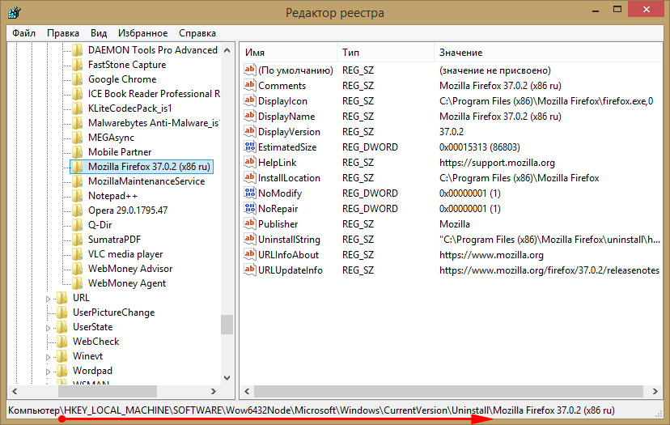
Task: Click the values pane horizontal scrollbar thumb
Action: (448, 391)
